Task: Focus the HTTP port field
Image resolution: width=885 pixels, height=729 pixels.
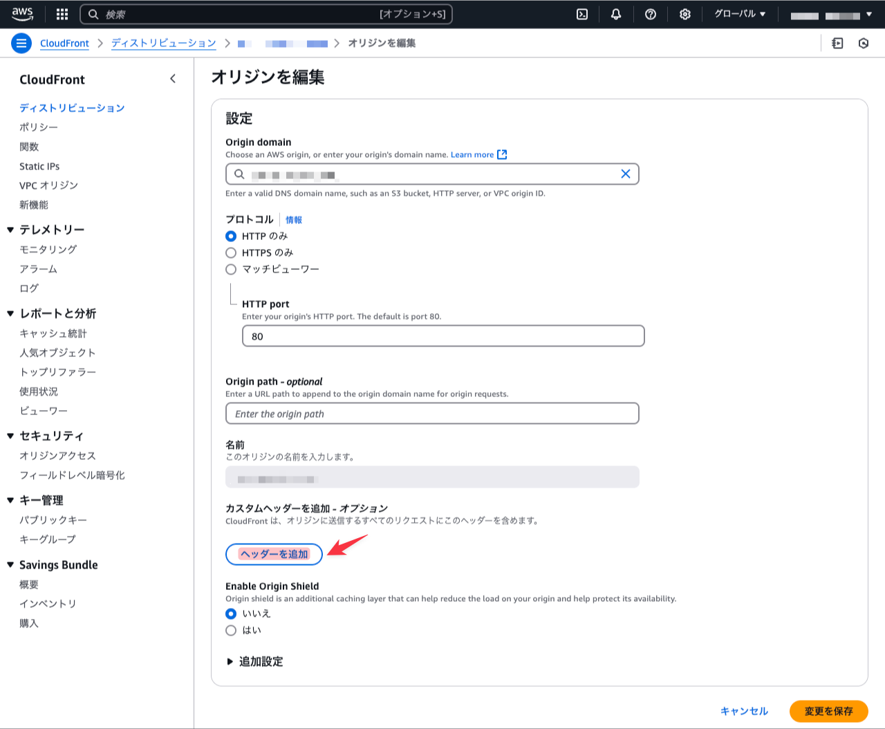Action: pyautogui.click(x=443, y=336)
